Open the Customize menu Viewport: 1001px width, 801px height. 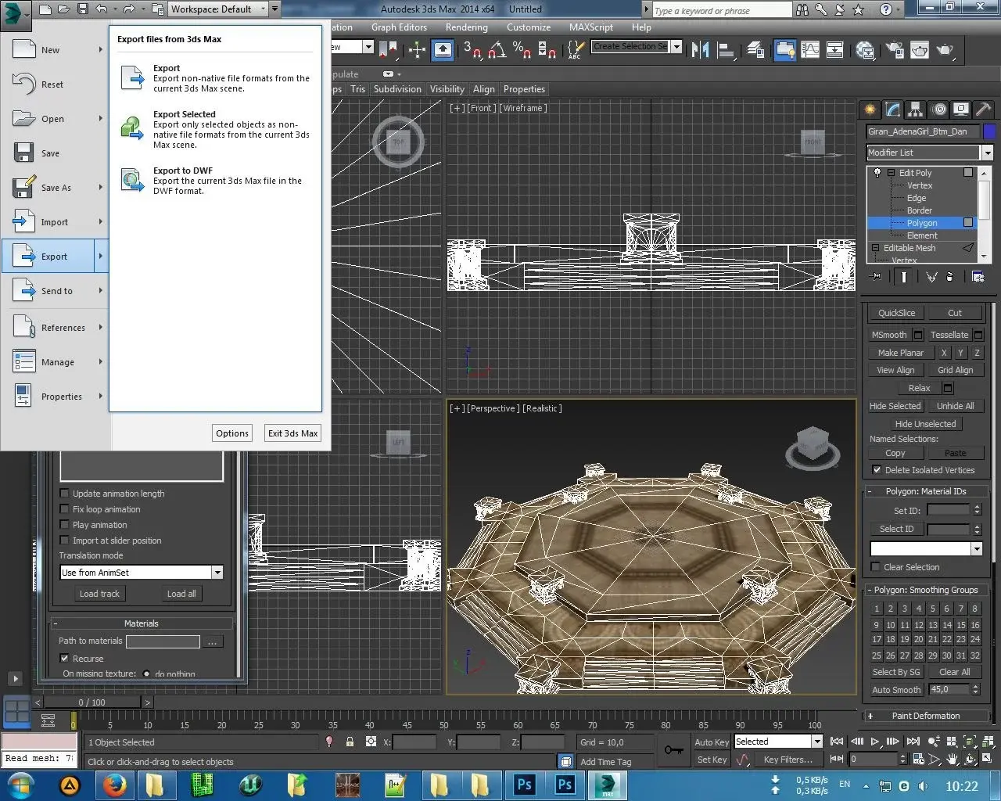click(x=529, y=27)
